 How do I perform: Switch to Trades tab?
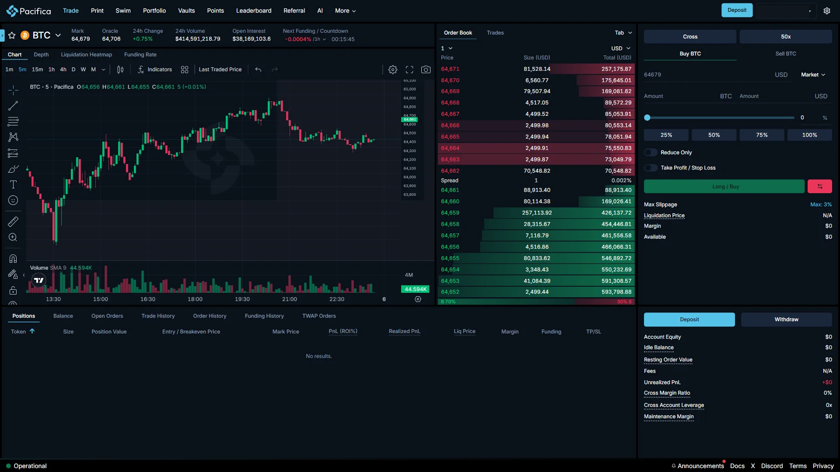[495, 33]
